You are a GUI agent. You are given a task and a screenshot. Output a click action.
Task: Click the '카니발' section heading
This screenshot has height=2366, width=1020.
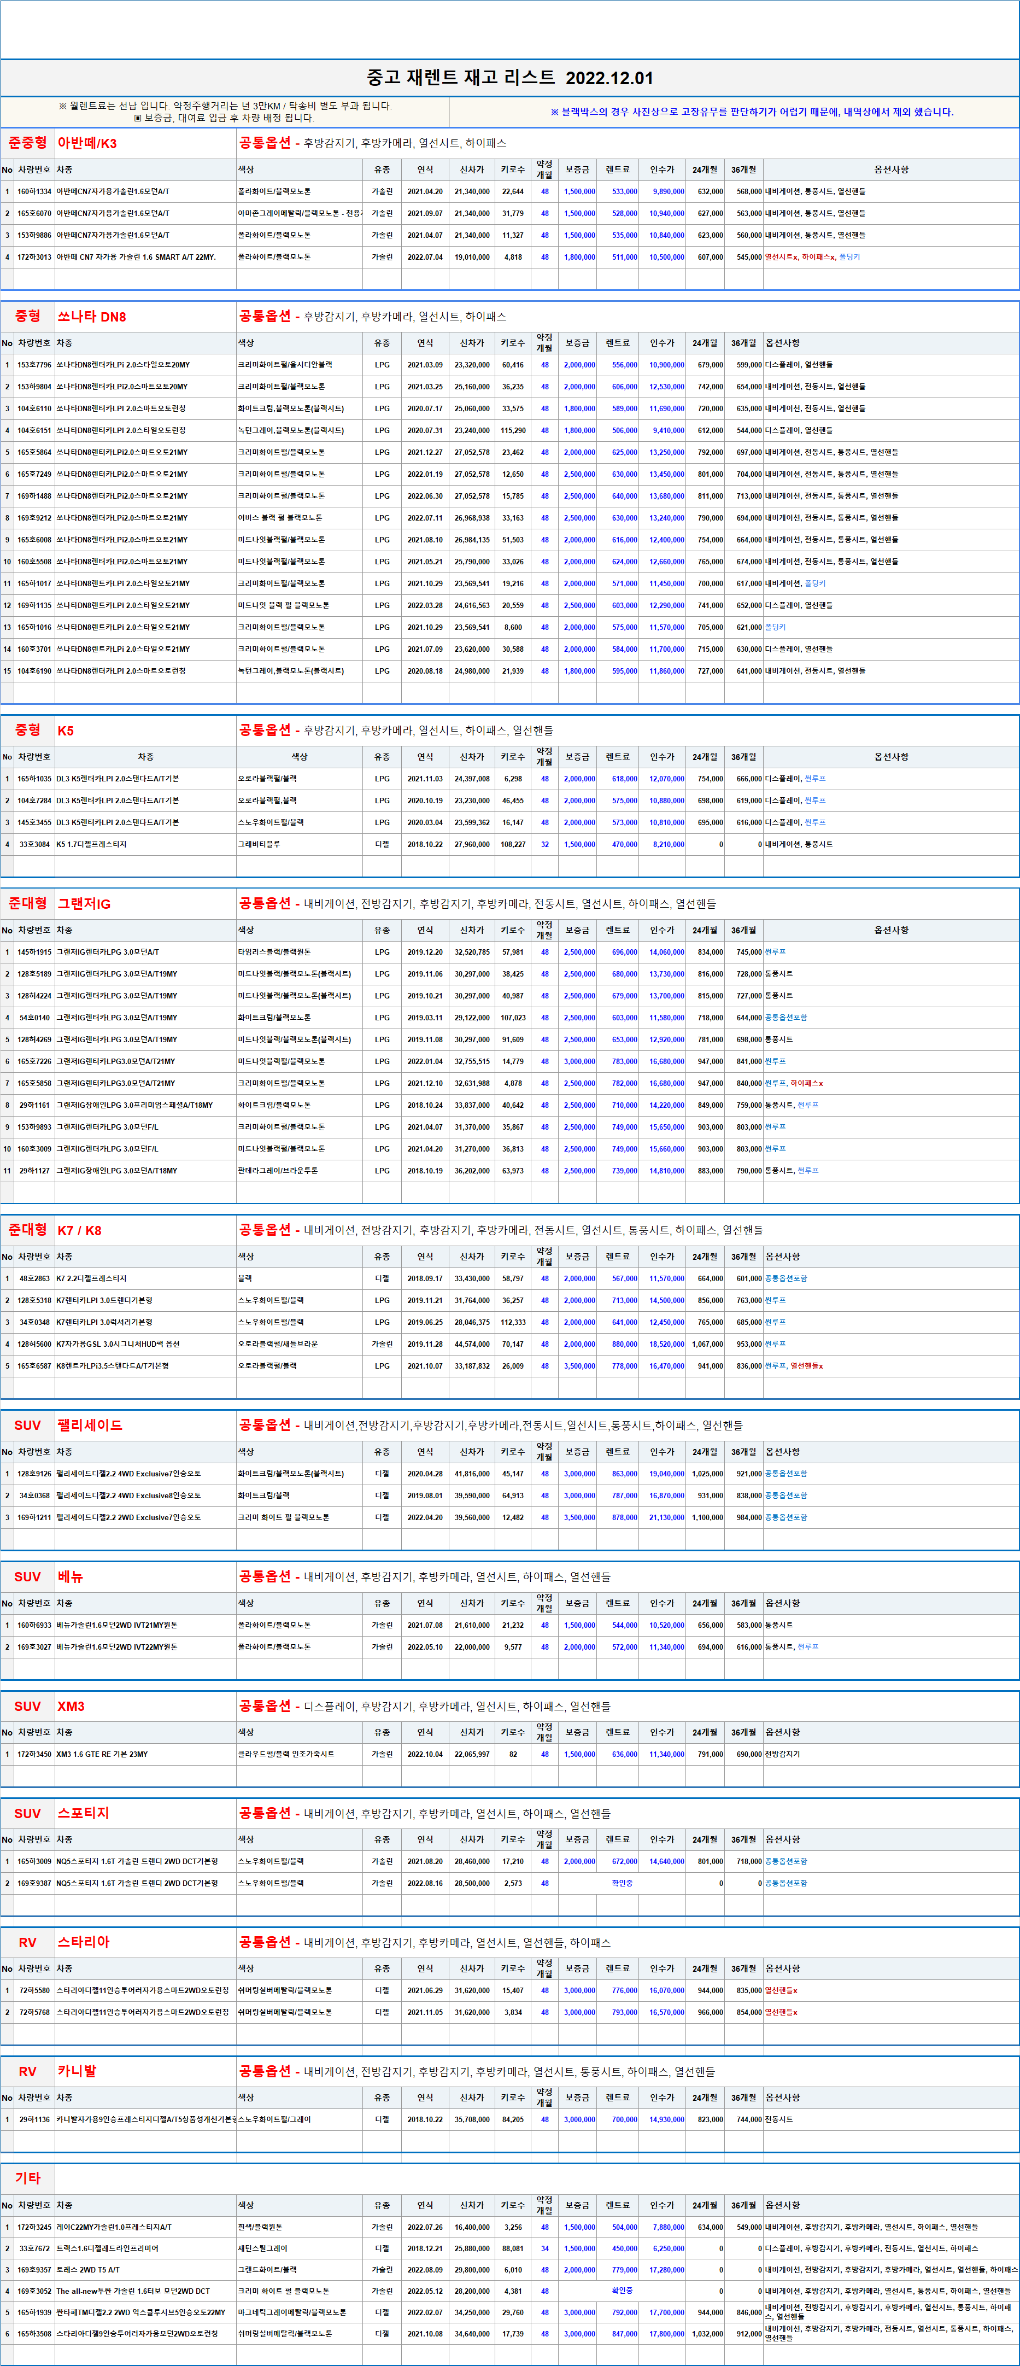click(77, 2072)
